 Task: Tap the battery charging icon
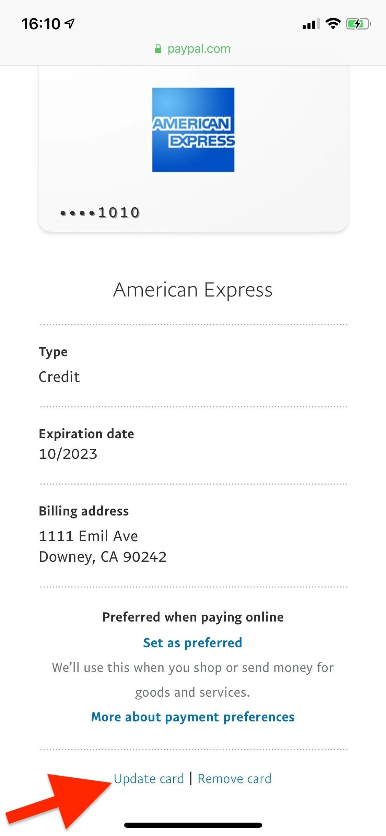pos(359,24)
